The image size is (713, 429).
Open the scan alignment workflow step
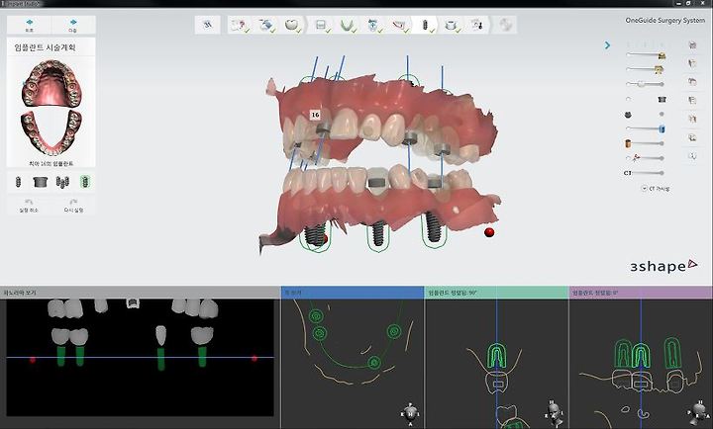point(373,25)
